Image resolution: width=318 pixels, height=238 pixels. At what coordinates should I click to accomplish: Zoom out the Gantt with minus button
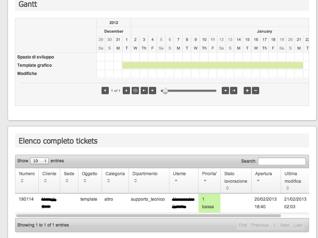click(256, 91)
